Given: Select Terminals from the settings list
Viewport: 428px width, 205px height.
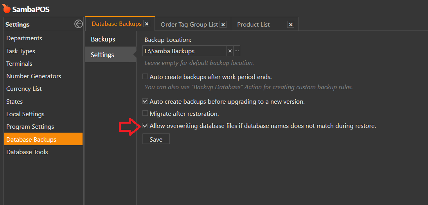Looking at the screenshot, I should click(19, 63).
